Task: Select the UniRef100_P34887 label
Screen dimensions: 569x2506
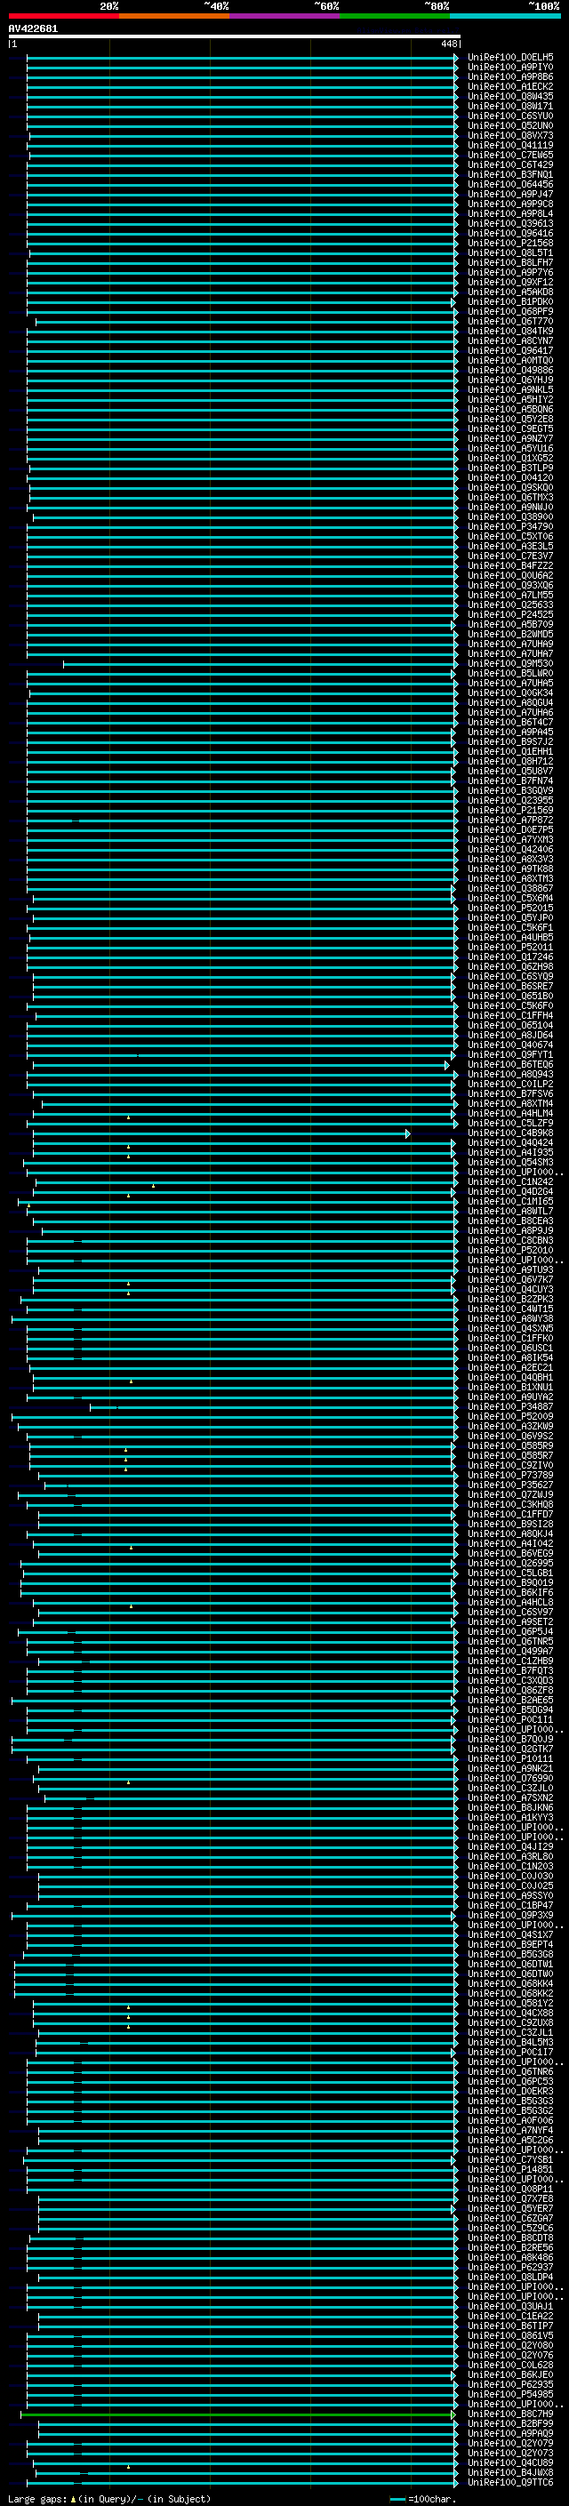Action: (510, 1406)
